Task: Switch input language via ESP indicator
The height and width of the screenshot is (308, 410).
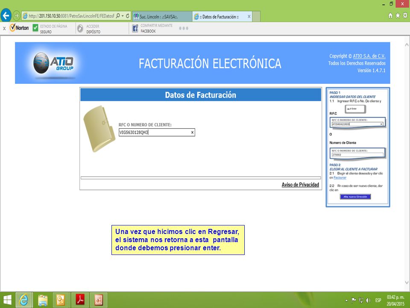Action: click(x=378, y=300)
